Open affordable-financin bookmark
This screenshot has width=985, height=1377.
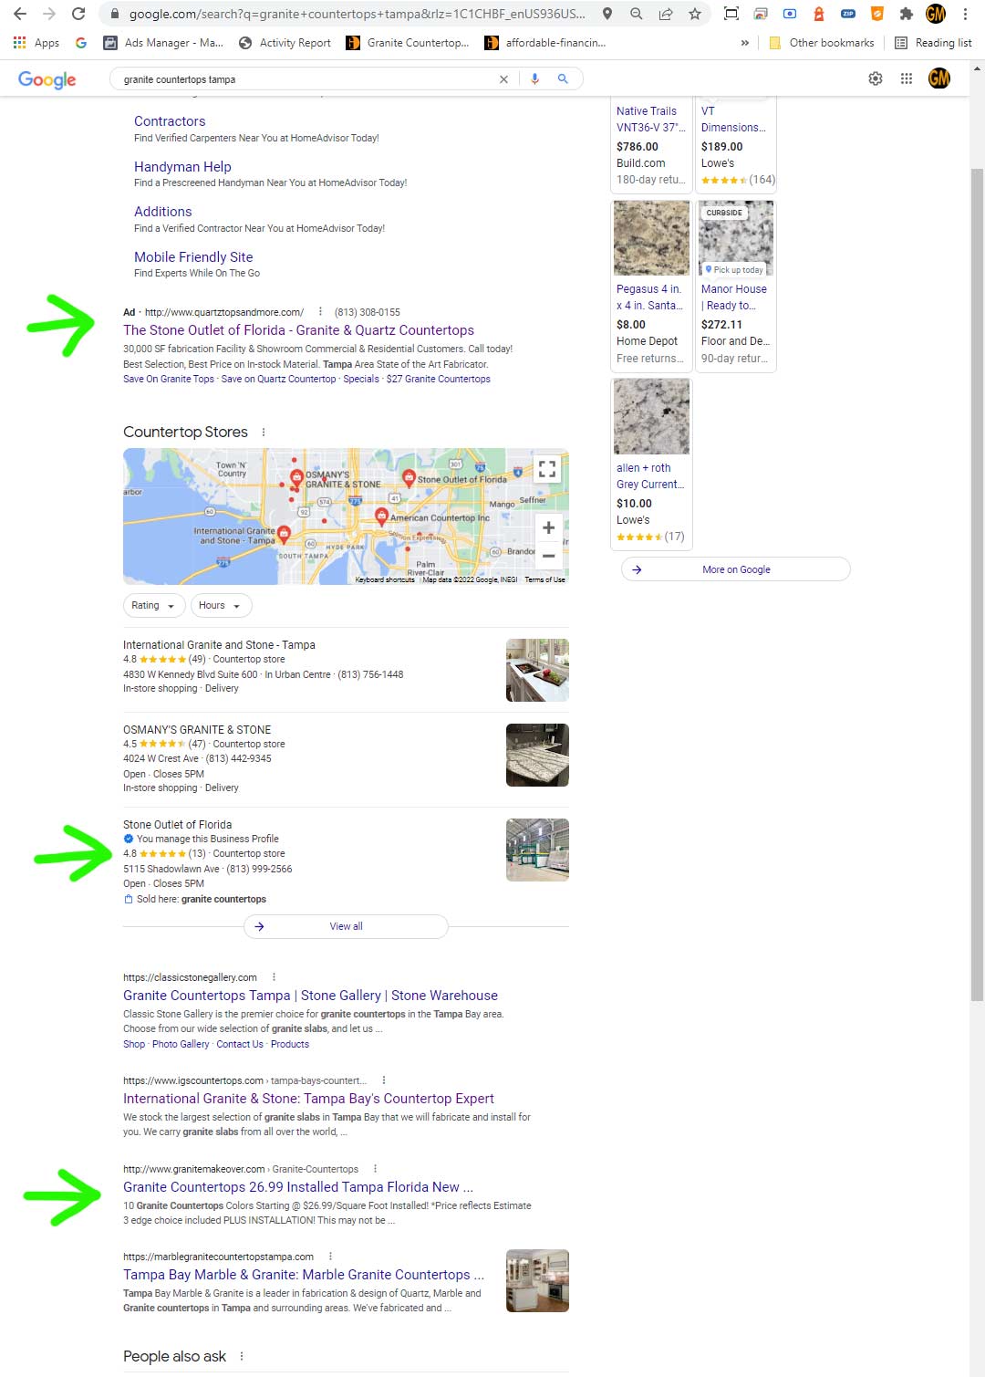click(545, 43)
